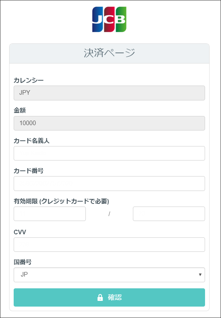Viewport: 221px width, 318px height.
Task: Click the expiry year field after slash
Action: 169,214
